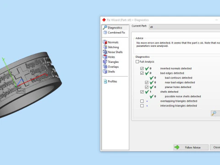Open the Overlaps fix page label
The height and width of the screenshot is (165, 220).
coord(113,67)
